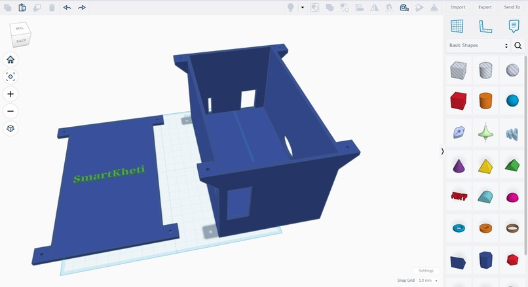Redo the last undone action
The height and width of the screenshot is (287, 528).
(82, 7)
